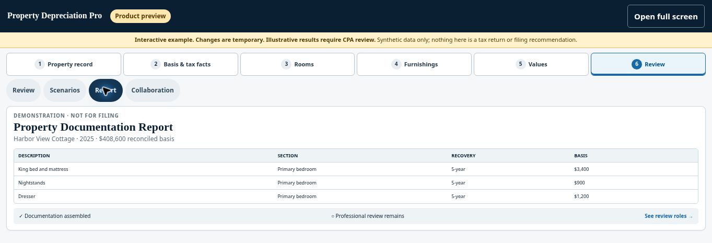Click the Interactive example banner notice

(356, 40)
